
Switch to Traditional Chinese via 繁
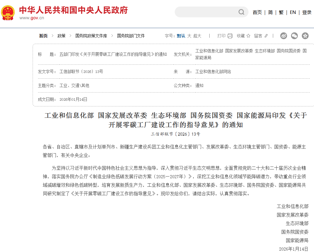281,12
